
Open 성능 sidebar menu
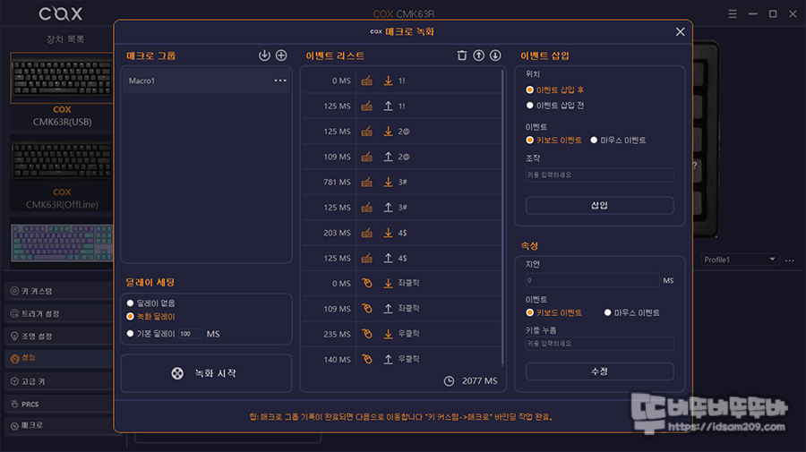59,358
